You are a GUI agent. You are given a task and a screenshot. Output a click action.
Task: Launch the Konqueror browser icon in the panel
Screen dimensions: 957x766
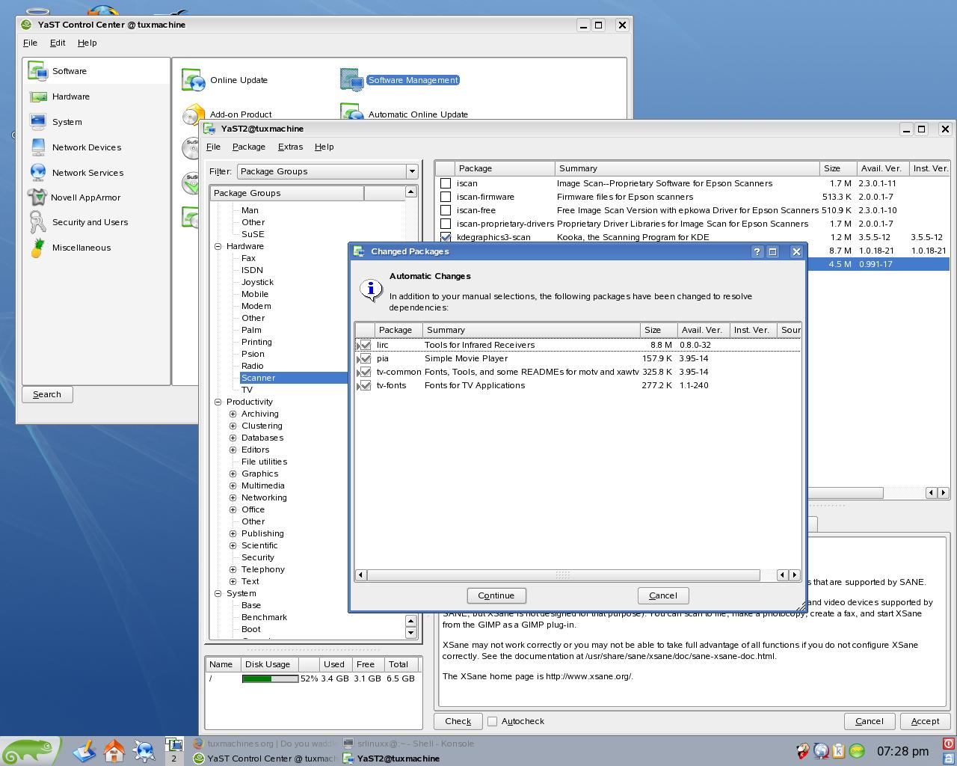144,750
